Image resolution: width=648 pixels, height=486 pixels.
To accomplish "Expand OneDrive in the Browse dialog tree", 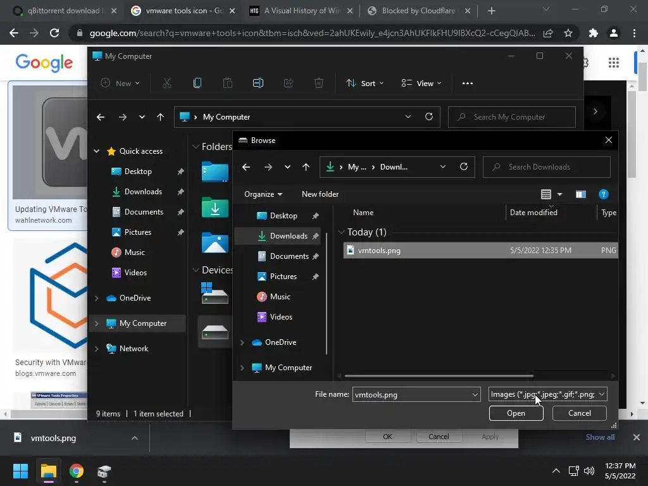I will click(x=242, y=342).
